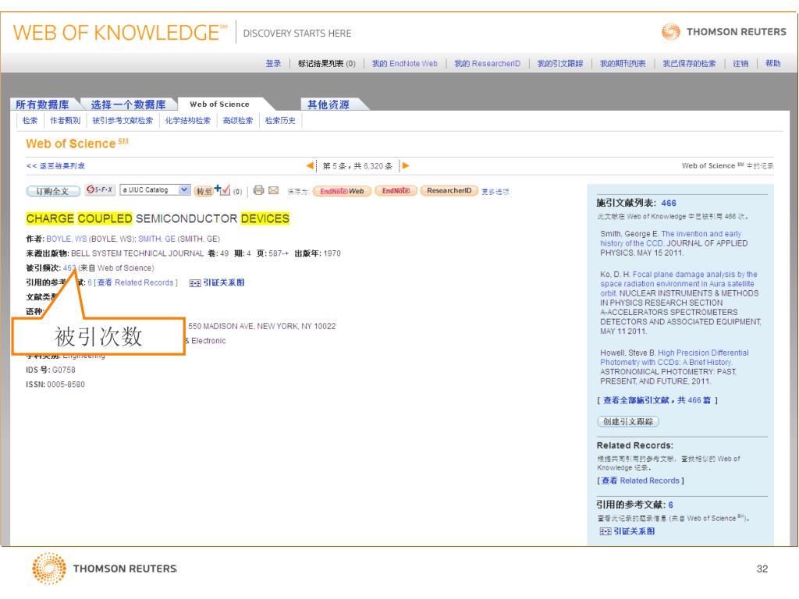Click WEB OF KNOWLEDGE logo
Screen dimensions: 799x599
119,33
